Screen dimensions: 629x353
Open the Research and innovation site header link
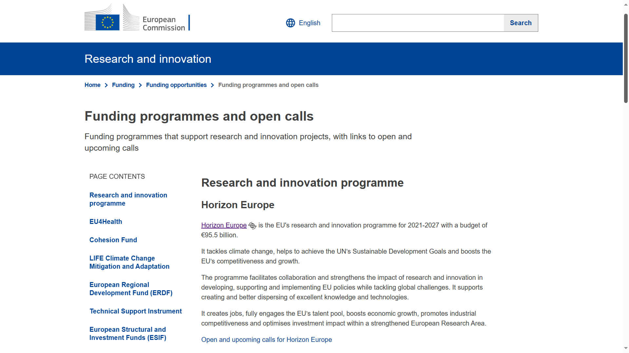pos(148,59)
